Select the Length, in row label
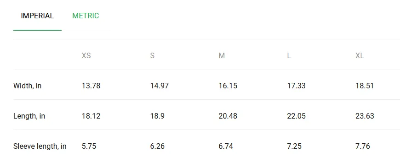Screen dimensions: 400x168 pyautogui.click(x=29, y=116)
